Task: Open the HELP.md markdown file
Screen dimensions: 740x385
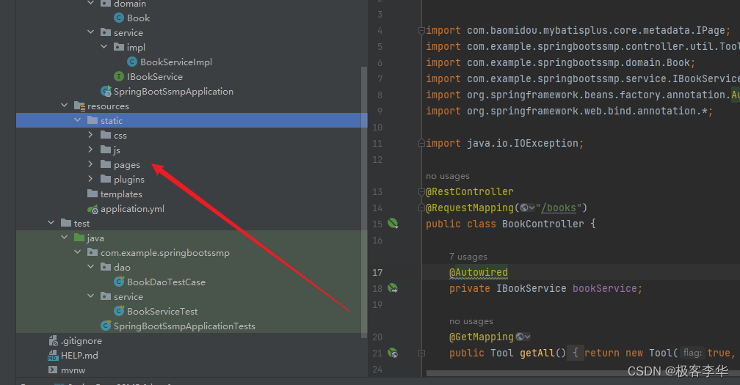Action: pos(79,356)
